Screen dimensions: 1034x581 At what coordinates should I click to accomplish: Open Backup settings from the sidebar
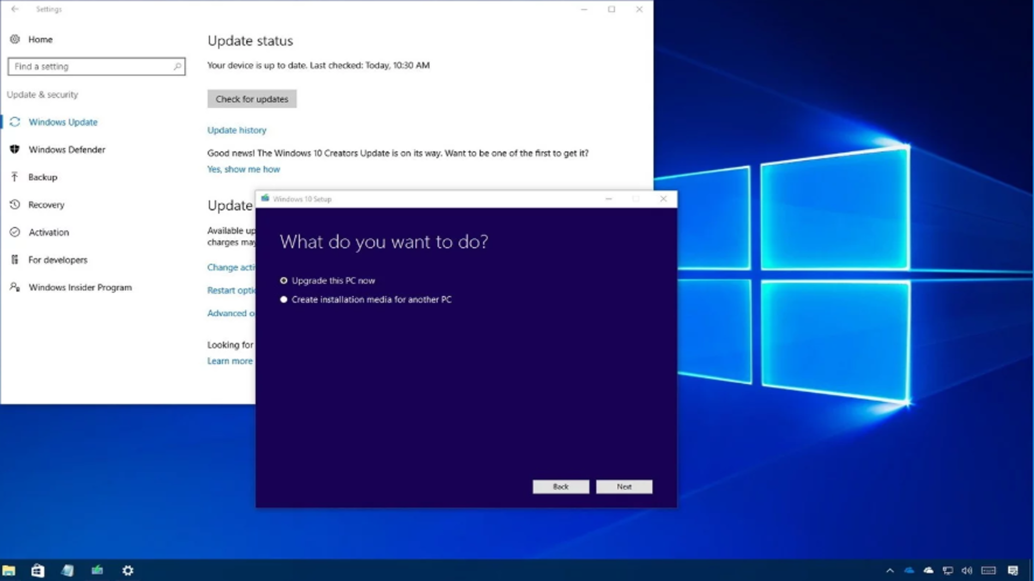point(43,177)
